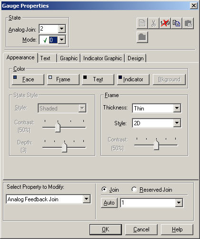Screen dimensions: 200x239
Task: Switch to the Indicator Graphic tab
Action: [x=102, y=58]
